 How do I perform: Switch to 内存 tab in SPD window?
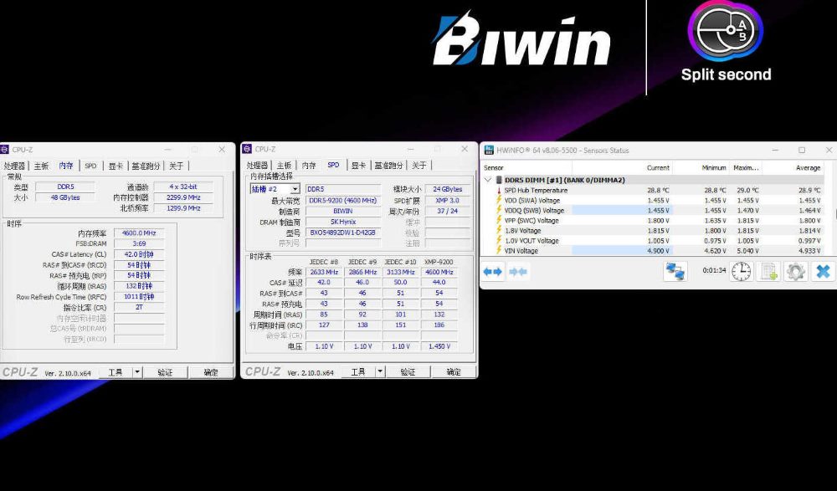click(309, 166)
